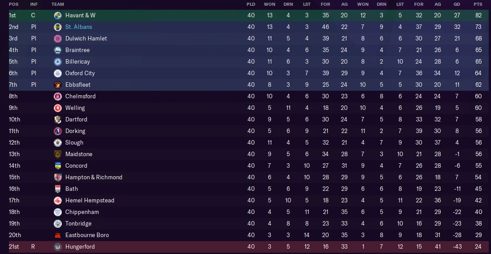Open the Ebbsfleet club badge
491x254 pixels.
coord(58,85)
